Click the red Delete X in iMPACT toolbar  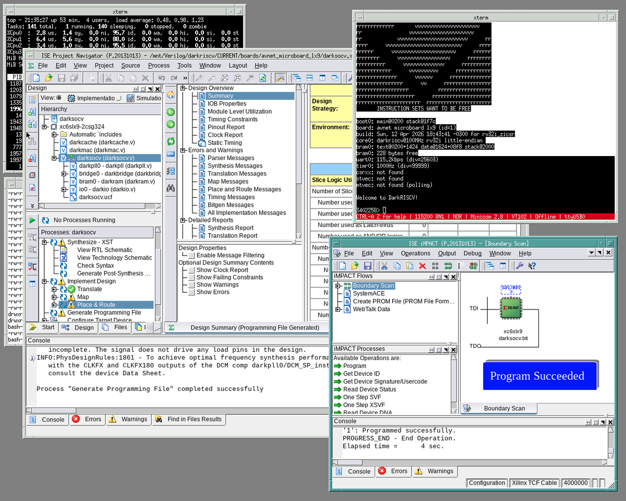tap(423, 266)
